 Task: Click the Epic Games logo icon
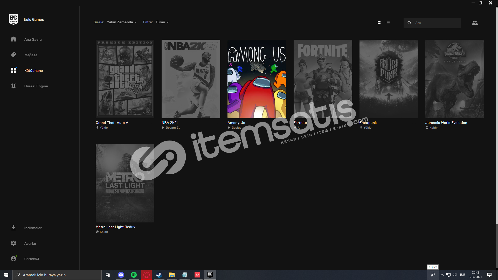pos(13,19)
